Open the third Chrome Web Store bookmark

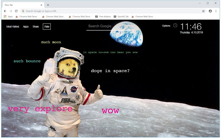[x=80, y=17]
